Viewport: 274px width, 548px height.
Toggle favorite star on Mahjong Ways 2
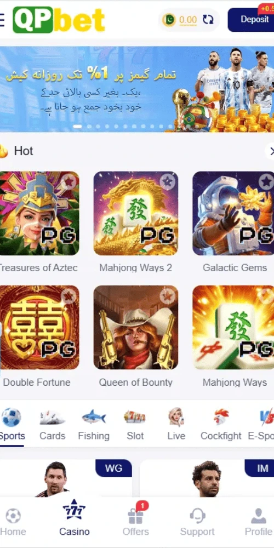point(167,181)
